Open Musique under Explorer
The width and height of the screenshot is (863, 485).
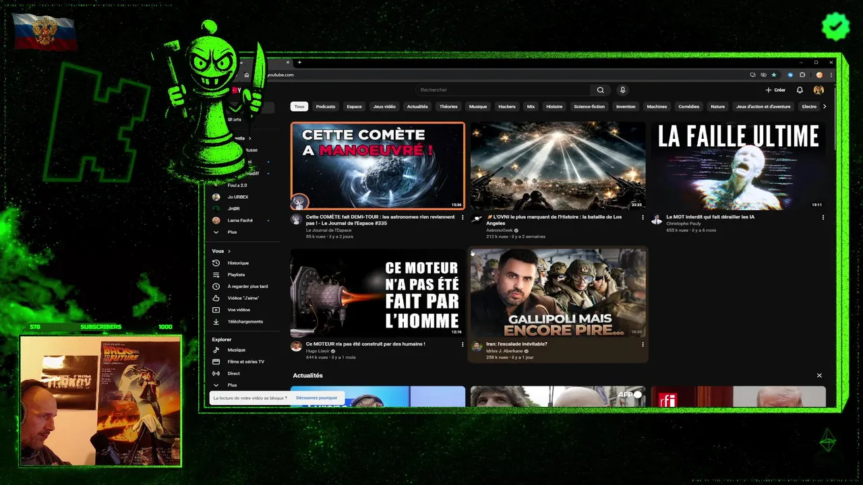coord(236,350)
